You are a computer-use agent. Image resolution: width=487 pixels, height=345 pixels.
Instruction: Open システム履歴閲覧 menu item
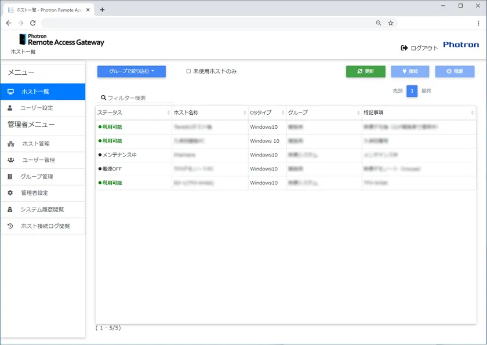click(x=42, y=209)
